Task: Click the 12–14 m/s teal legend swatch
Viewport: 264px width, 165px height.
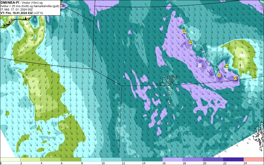Action: [132, 159]
